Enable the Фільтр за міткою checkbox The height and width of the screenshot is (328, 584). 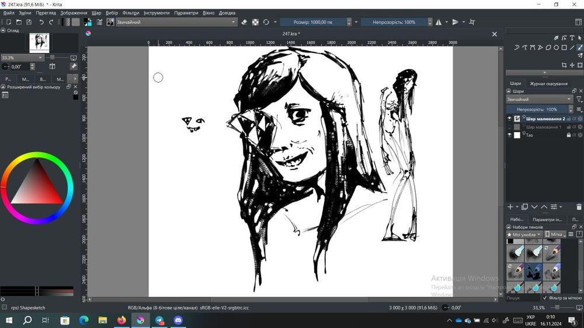pyautogui.click(x=545, y=298)
